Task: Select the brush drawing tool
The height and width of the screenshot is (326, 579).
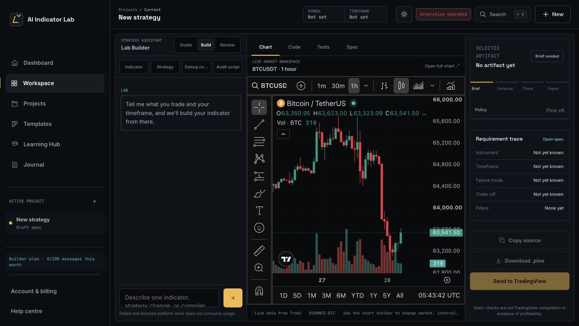Action: [259, 193]
